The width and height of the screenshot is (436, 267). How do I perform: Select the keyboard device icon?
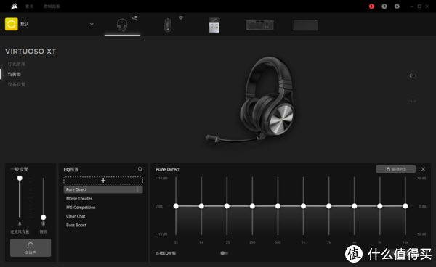(x=259, y=25)
